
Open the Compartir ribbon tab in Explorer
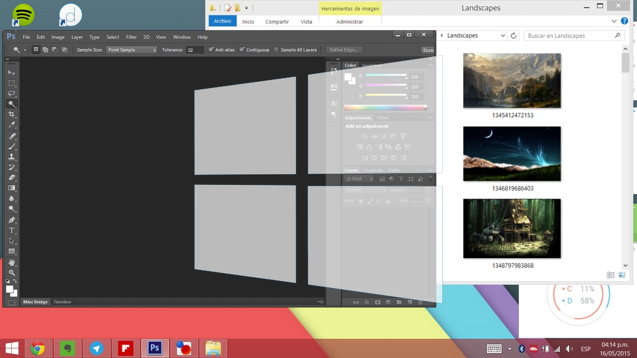pyautogui.click(x=277, y=22)
